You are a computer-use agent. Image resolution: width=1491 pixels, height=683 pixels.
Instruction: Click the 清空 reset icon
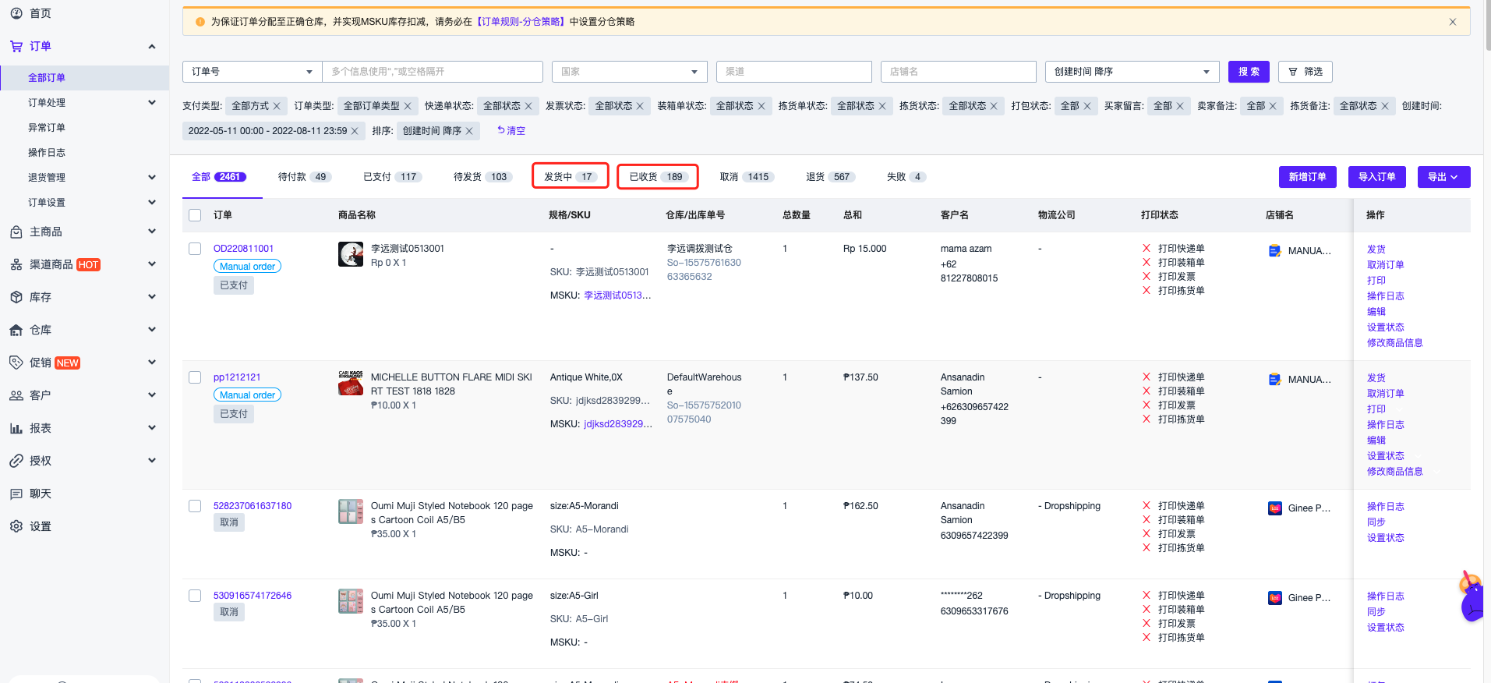pyautogui.click(x=501, y=130)
